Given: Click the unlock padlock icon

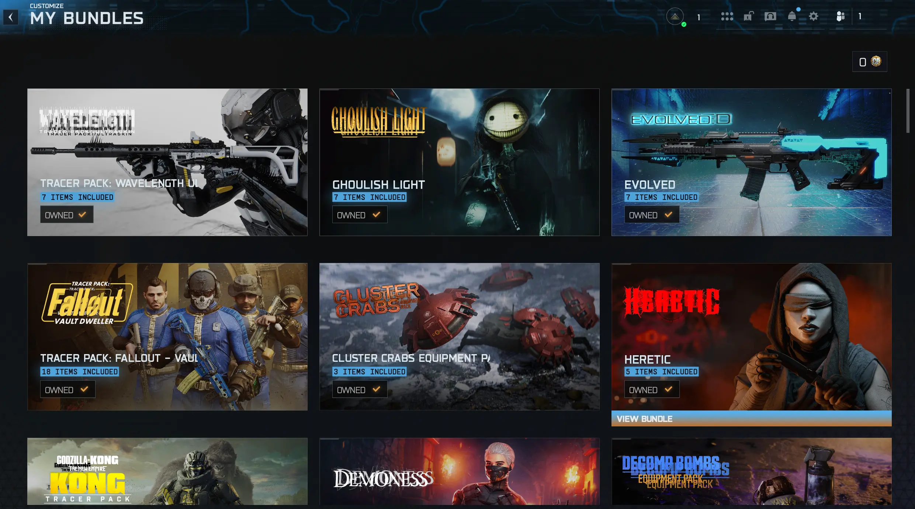Looking at the screenshot, I should (748, 16).
